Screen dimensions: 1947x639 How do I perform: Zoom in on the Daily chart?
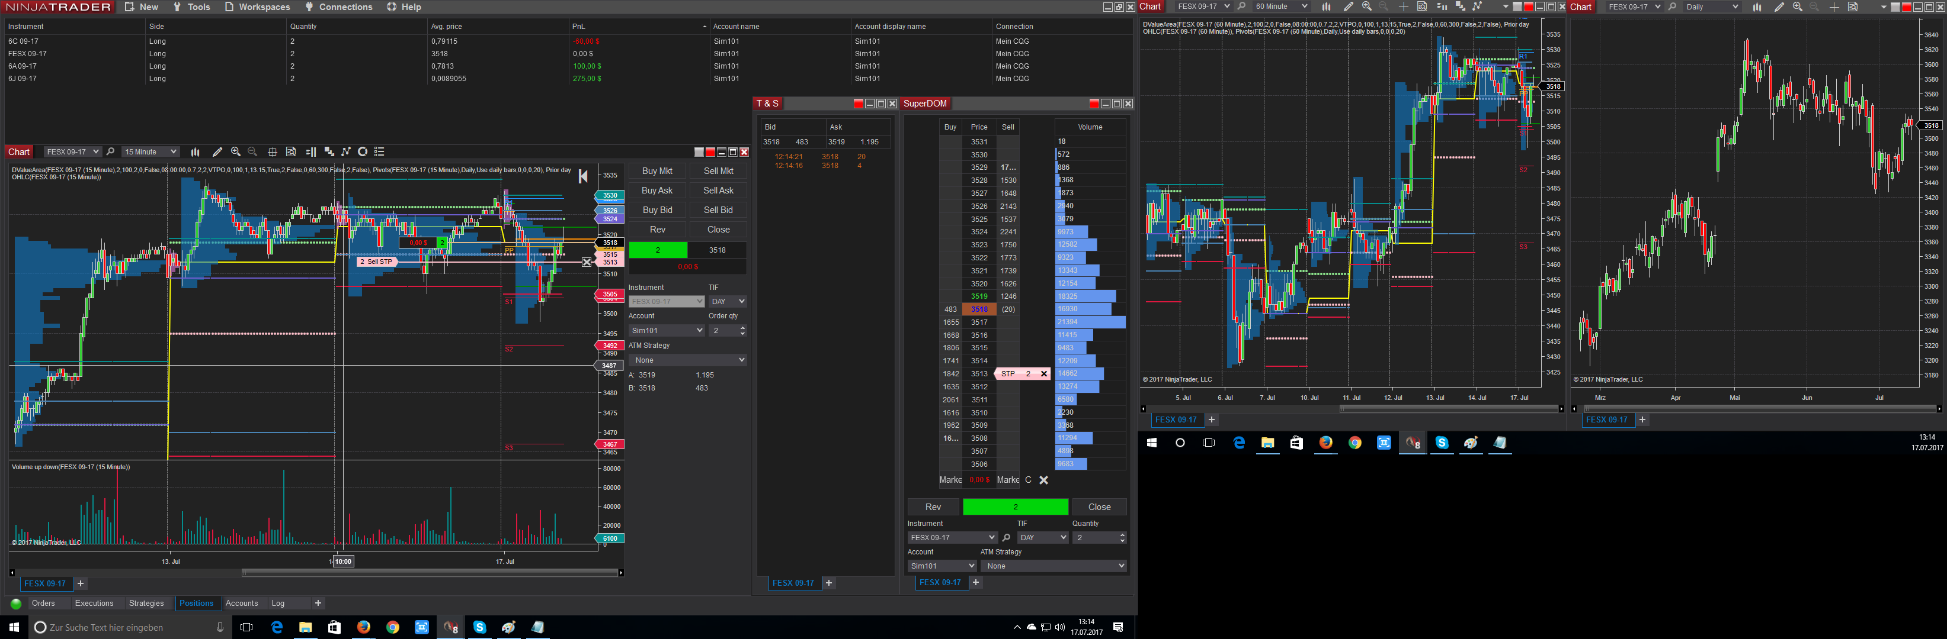pos(1797,7)
